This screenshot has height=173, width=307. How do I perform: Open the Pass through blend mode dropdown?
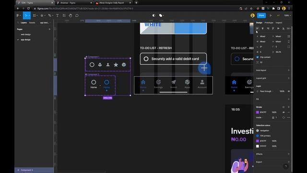point(266,91)
